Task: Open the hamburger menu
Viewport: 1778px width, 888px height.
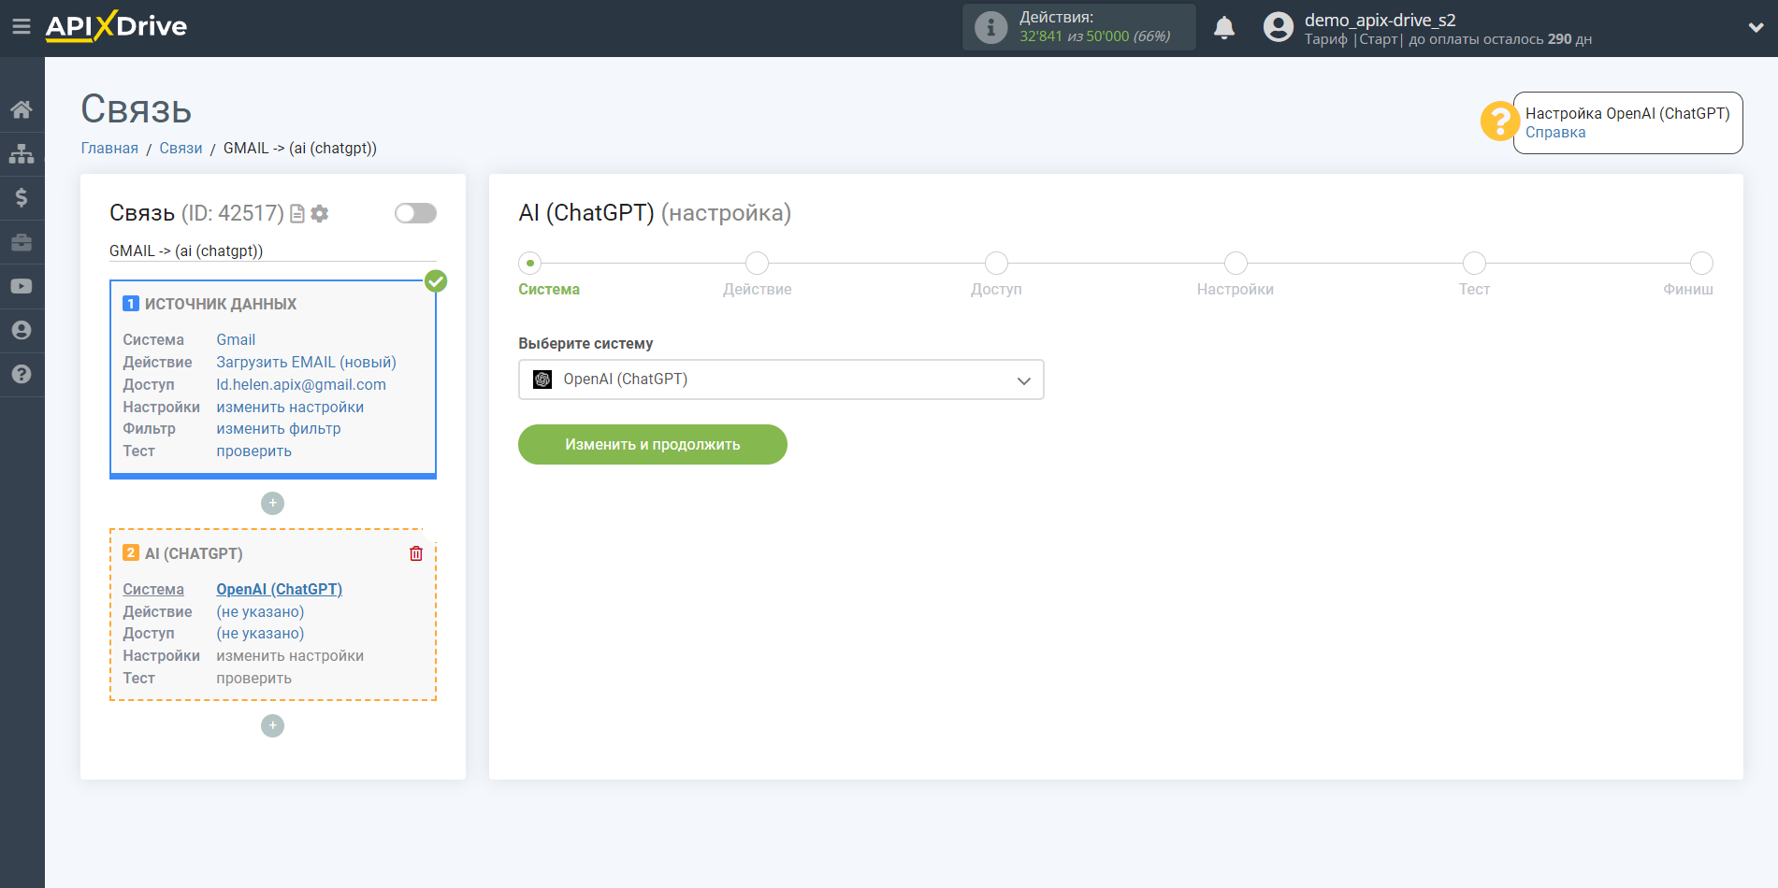Action: (21, 27)
